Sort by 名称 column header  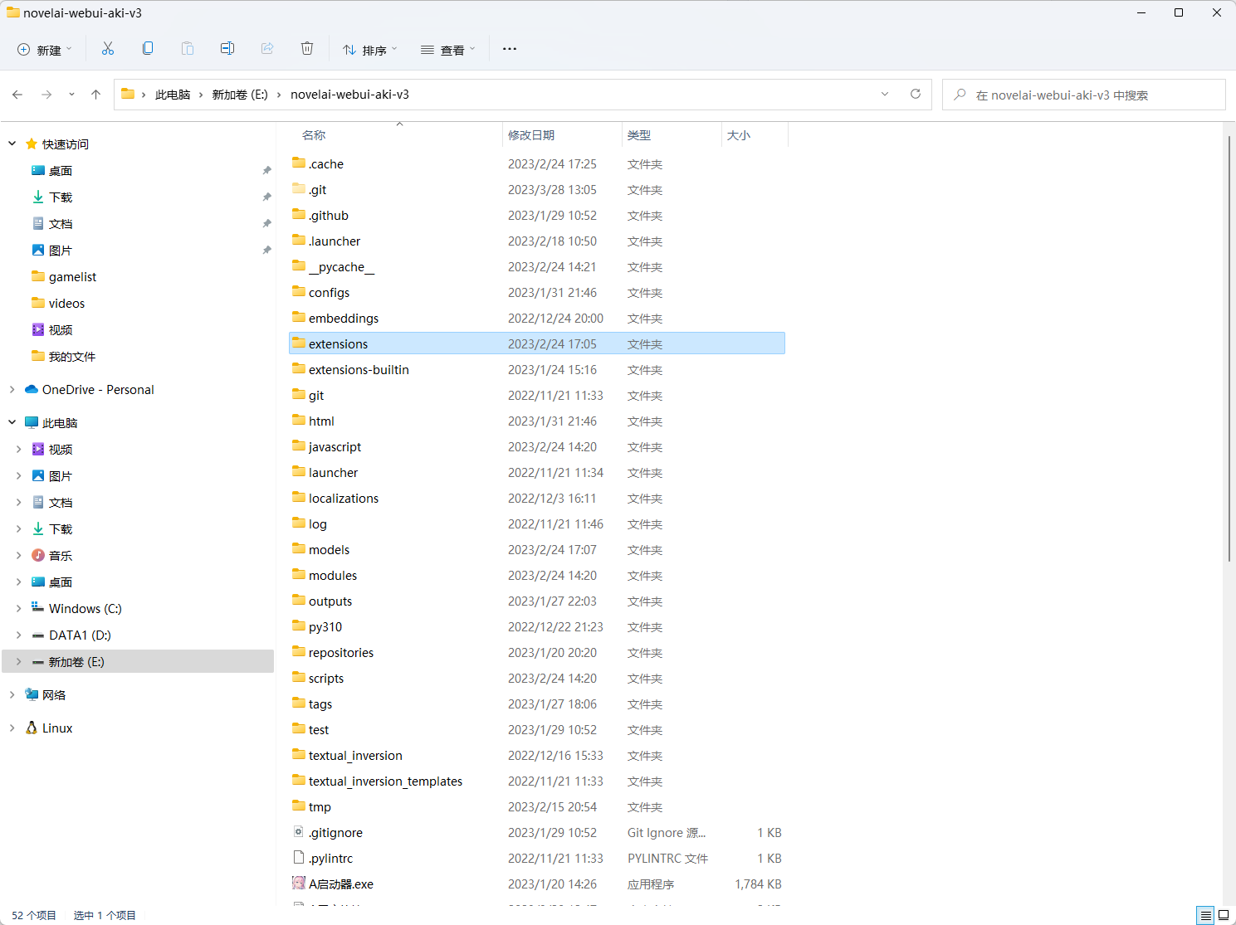click(x=314, y=135)
